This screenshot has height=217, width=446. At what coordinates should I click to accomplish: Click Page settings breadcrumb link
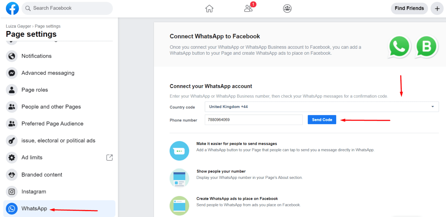point(47,26)
